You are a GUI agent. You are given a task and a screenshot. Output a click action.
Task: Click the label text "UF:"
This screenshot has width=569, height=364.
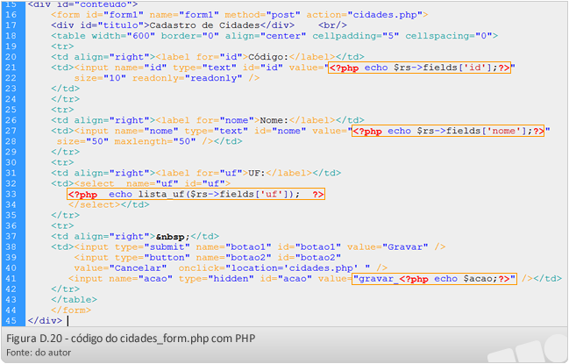pyautogui.click(x=257, y=173)
